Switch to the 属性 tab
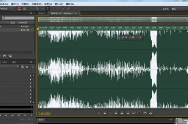The height and width of the screenshot is (124, 188). click(14, 62)
